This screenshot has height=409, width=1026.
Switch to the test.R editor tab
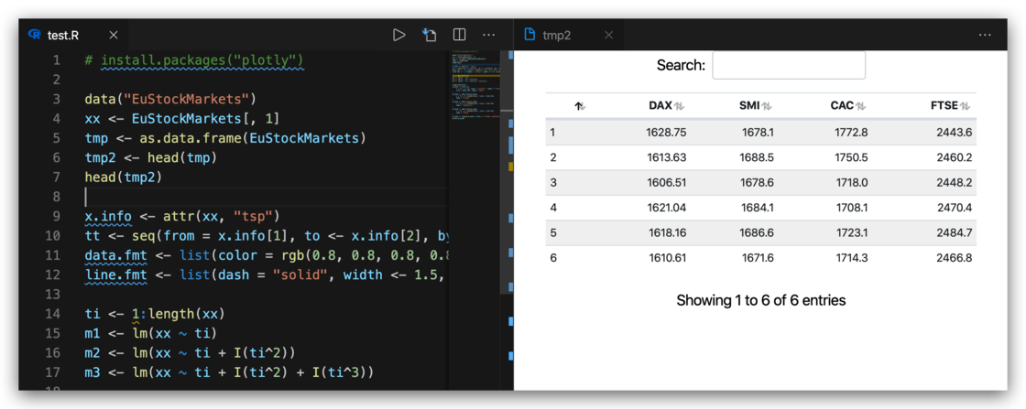(x=62, y=35)
